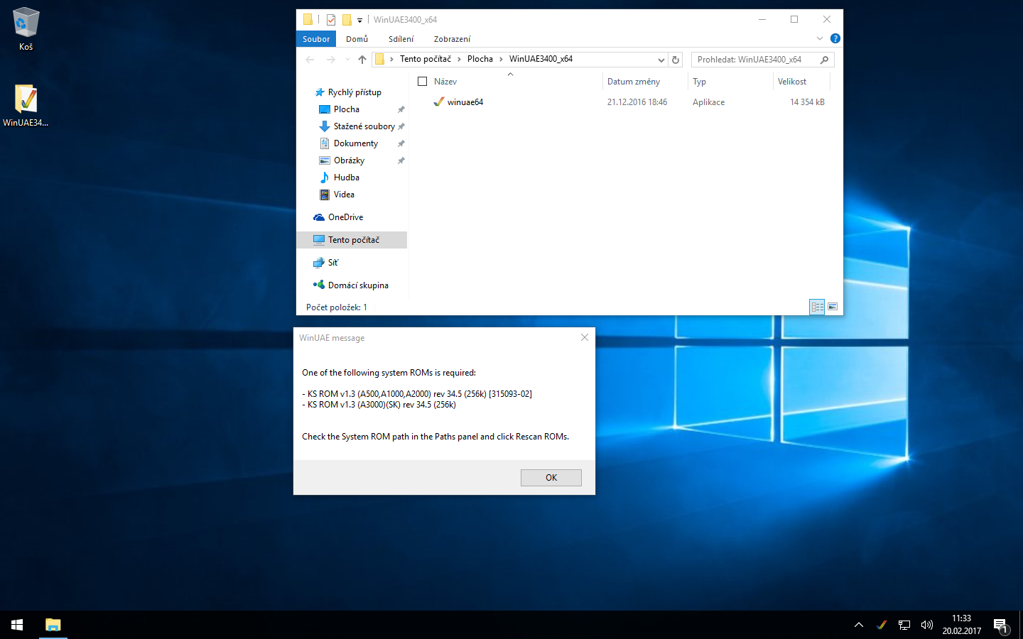This screenshot has height=639, width=1023.
Task: Click File Explorer on the taskbar
Action: coord(53,625)
